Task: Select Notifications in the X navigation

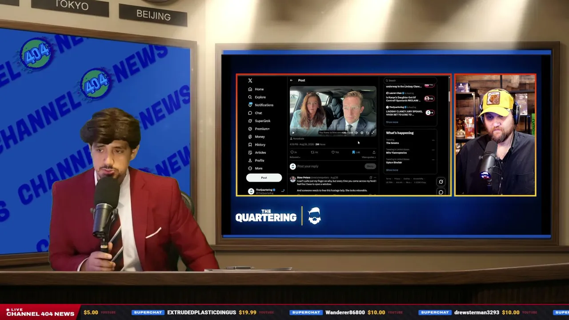Action: point(264,105)
